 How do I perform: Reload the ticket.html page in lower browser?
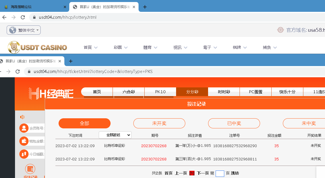[18, 72]
